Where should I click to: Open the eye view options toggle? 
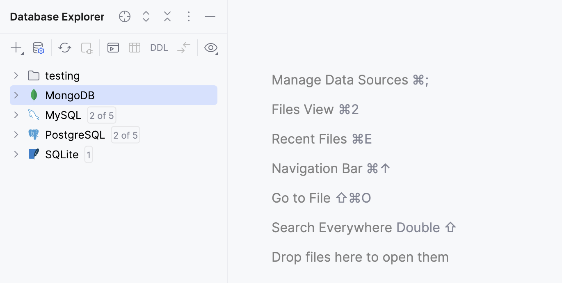click(x=210, y=48)
